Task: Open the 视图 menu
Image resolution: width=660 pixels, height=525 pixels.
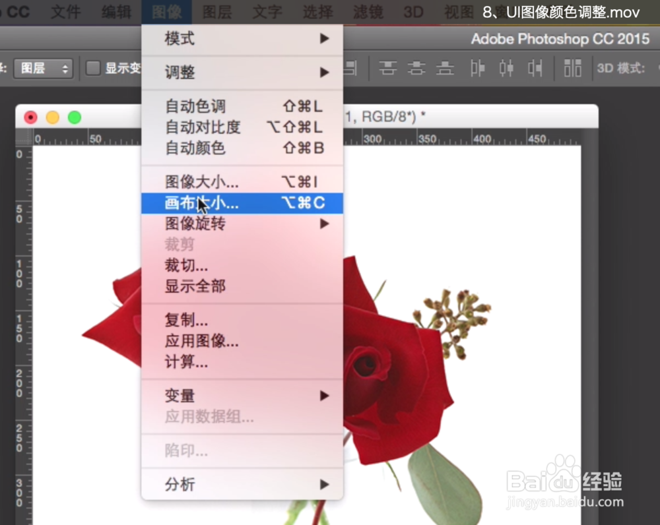Action: 458,12
